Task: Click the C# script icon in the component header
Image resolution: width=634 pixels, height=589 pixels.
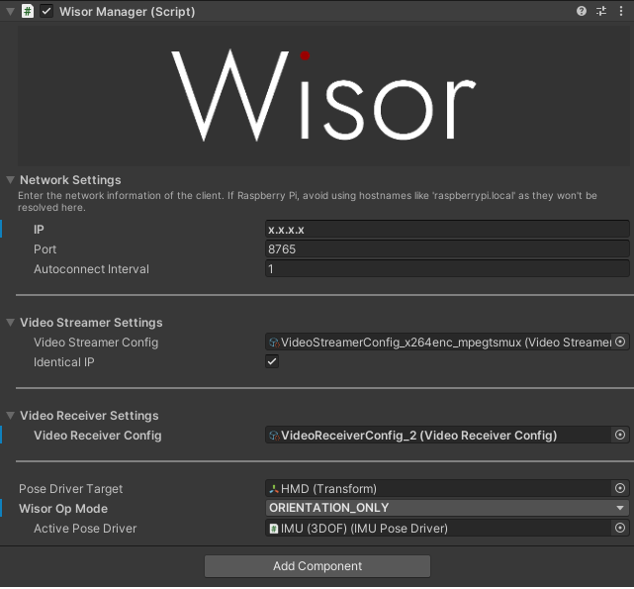Action: coord(28,11)
